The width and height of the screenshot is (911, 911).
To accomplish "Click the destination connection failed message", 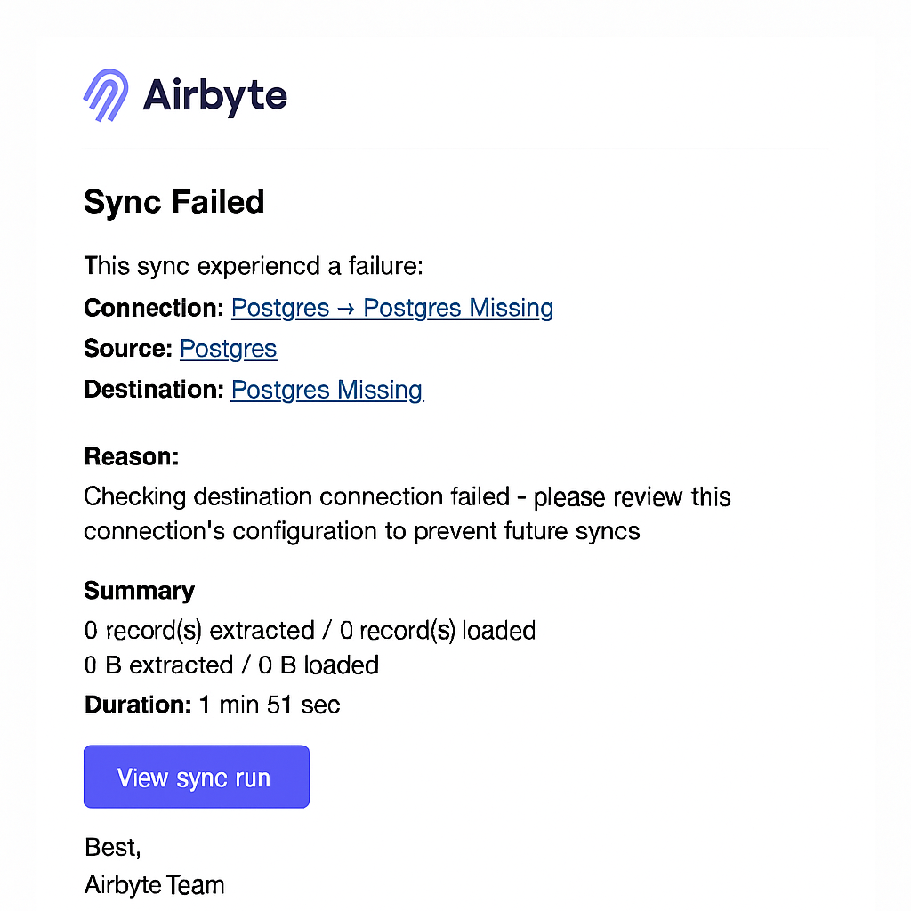I will (x=407, y=513).
